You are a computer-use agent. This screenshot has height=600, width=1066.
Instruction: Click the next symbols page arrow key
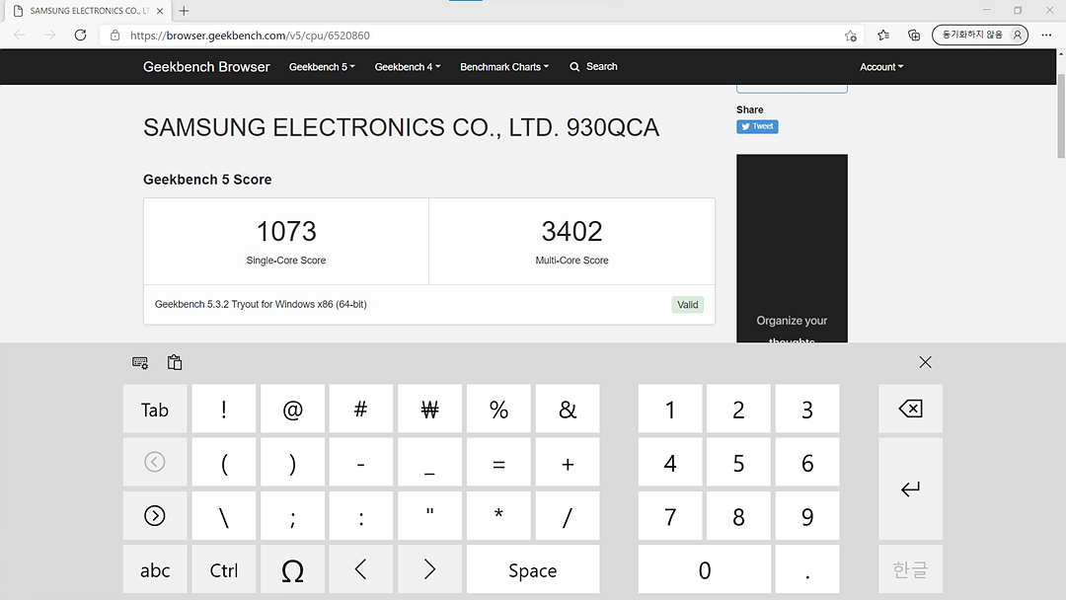tap(155, 516)
